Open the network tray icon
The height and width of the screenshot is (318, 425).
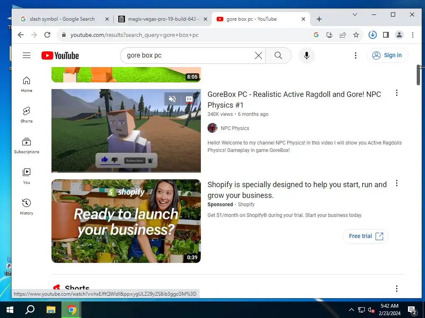pyautogui.click(x=361, y=310)
